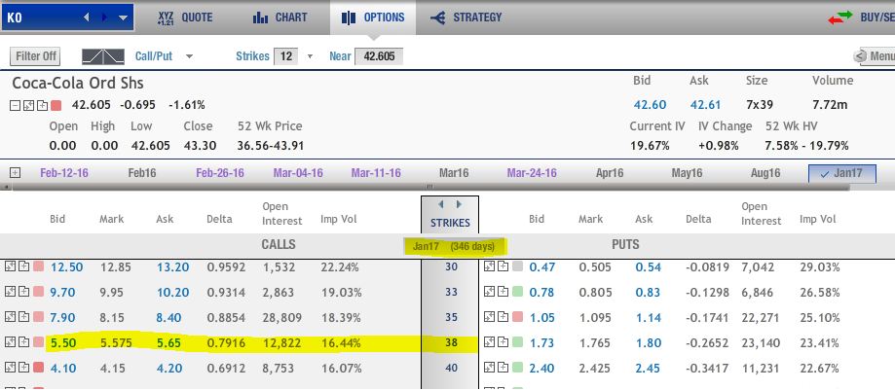Screen dimensions: 895x390
Task: Toggle the checked Jan17 expiration
Action: click(x=841, y=173)
